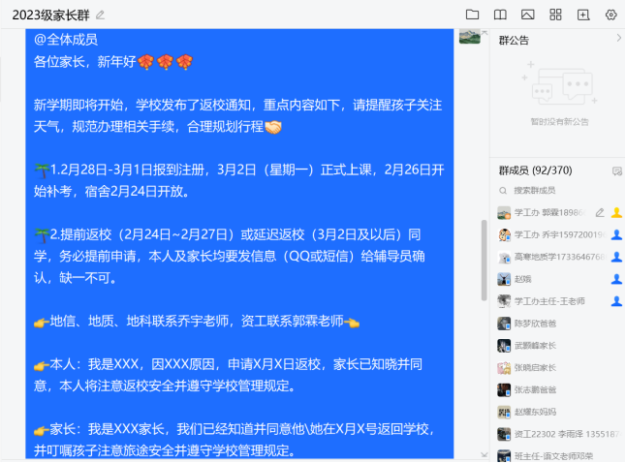Open the group files folder icon
Image resolution: width=626 pixels, height=463 pixels.
tap(472, 15)
